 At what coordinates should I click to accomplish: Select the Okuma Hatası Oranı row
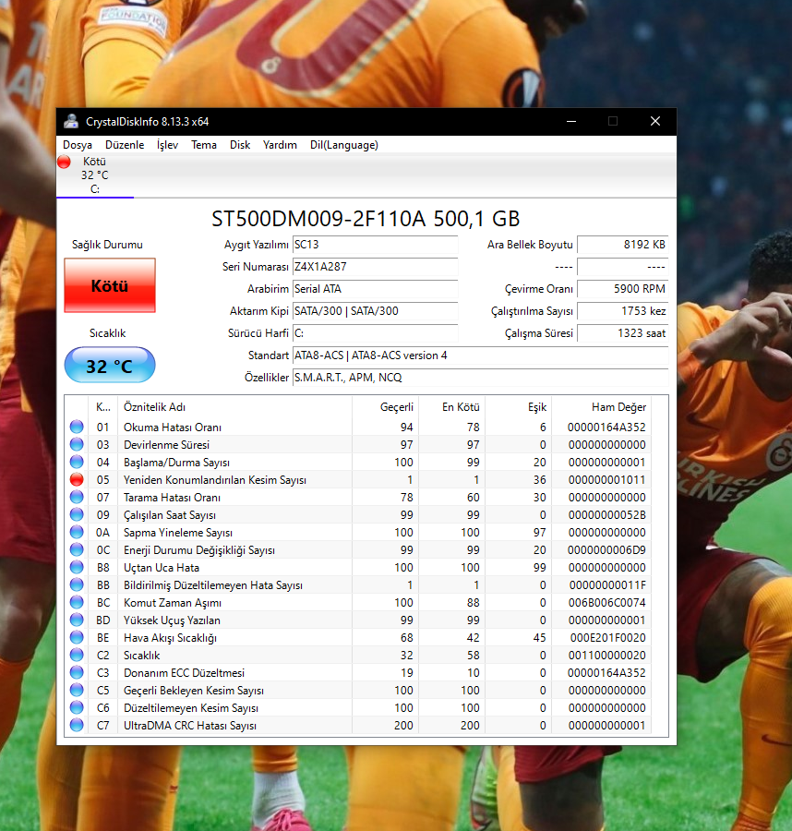click(358, 427)
